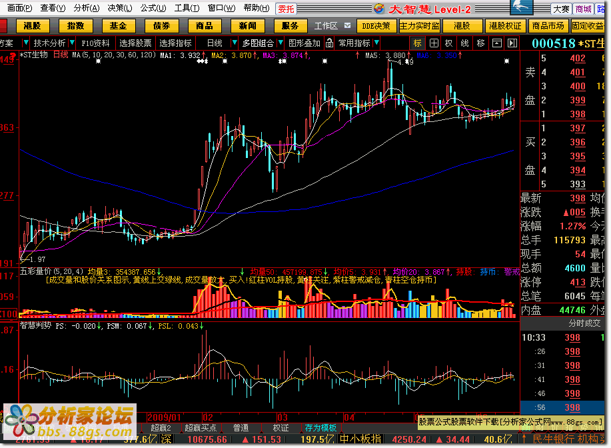Switch to the 普通 tab
Image resolution: width=611 pixels, height=448 pixels.
[x=241, y=428]
